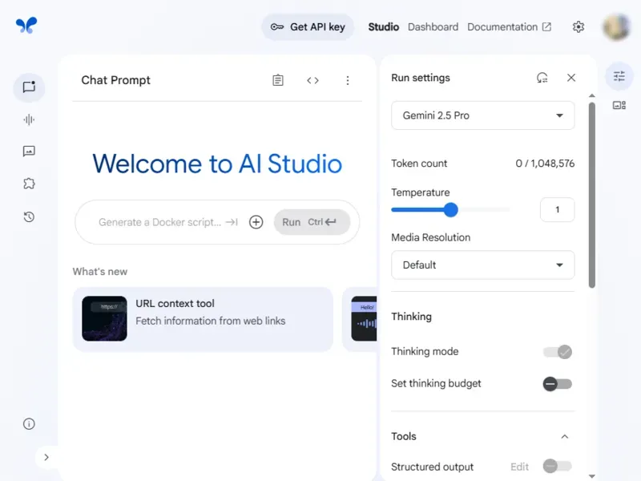
Task: Open the prompt history sidebar icon
Action: click(29, 215)
